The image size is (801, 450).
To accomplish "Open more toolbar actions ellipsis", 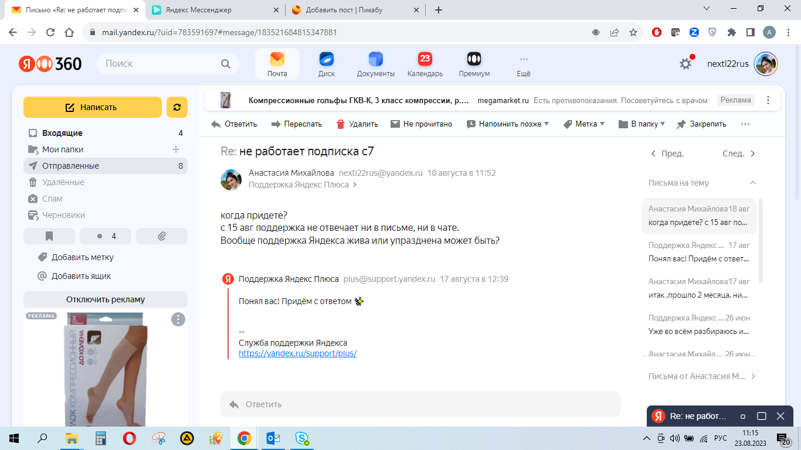I will pos(745,124).
